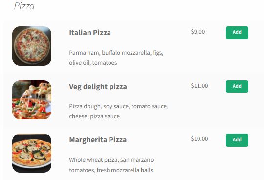Click the 'Parma ham, buffalo mozzarella' description line
Viewport: 264px width, 180px height.
tap(116, 53)
